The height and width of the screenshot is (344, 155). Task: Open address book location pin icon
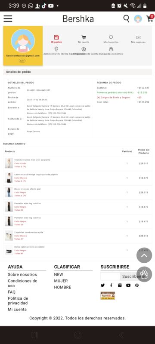point(56,49)
